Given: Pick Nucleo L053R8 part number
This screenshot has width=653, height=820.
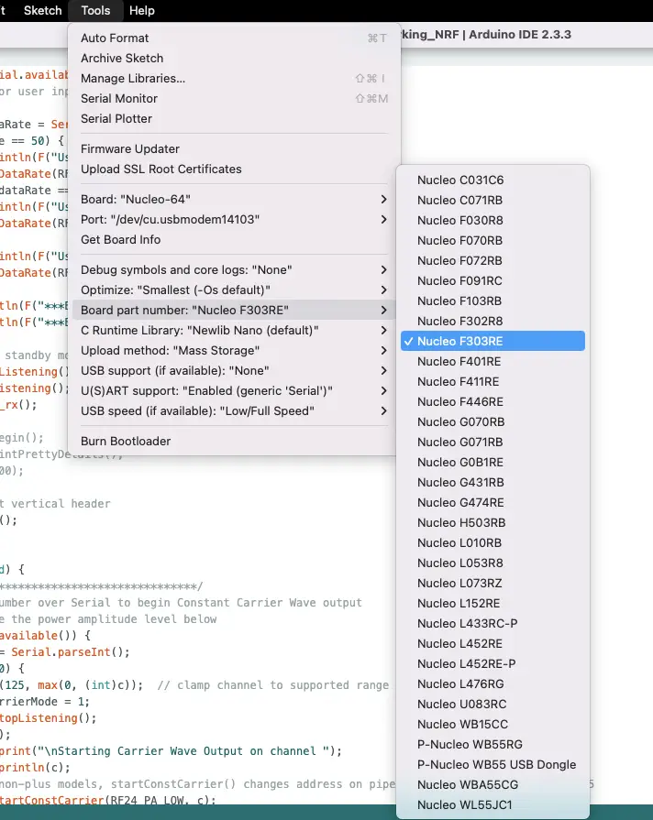Looking at the screenshot, I should coord(493,563).
